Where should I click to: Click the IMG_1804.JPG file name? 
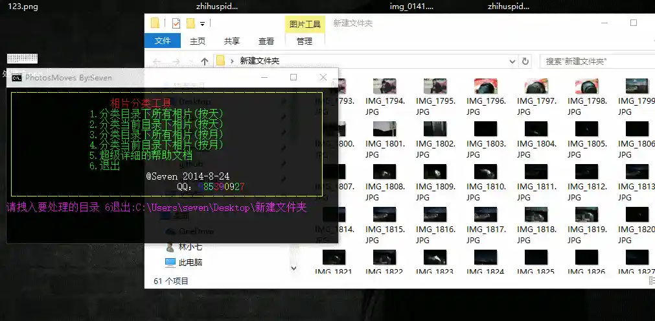point(537,149)
